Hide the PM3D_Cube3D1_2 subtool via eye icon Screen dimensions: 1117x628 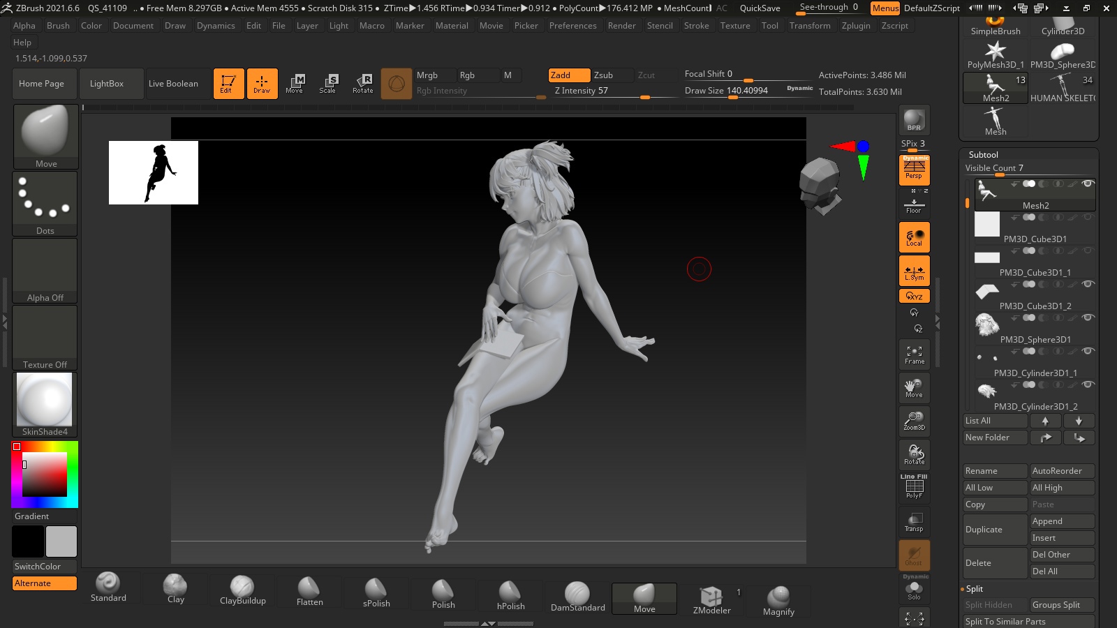point(1088,284)
